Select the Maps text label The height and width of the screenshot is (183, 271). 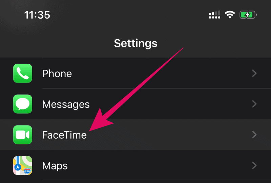(55, 166)
